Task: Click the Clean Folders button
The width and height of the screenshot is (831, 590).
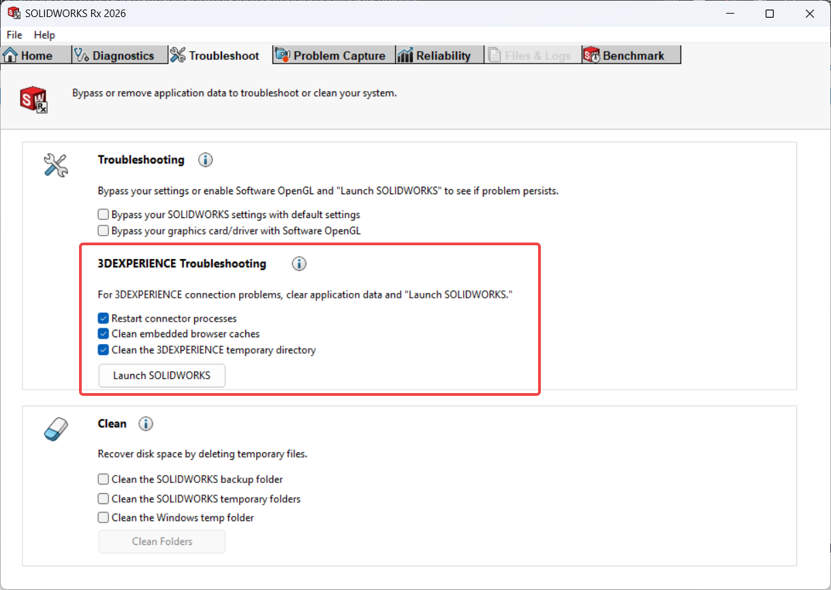Action: (x=162, y=542)
